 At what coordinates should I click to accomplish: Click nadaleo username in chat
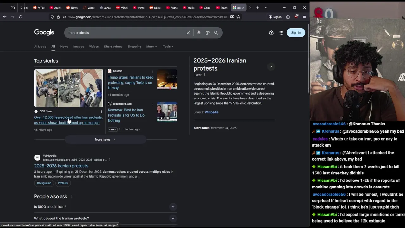(320, 139)
